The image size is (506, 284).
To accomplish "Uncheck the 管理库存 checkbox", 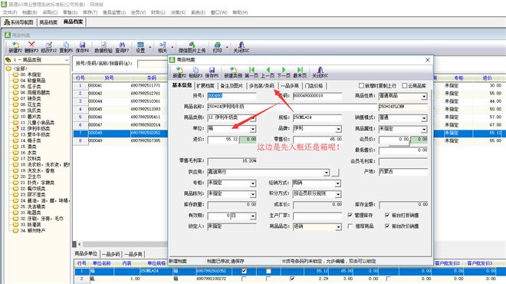I will 350,215.
